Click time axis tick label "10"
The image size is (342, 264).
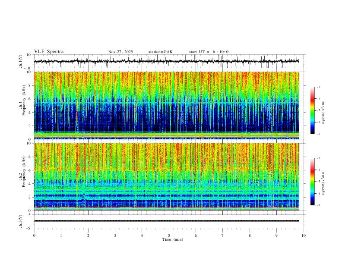coord(304,236)
